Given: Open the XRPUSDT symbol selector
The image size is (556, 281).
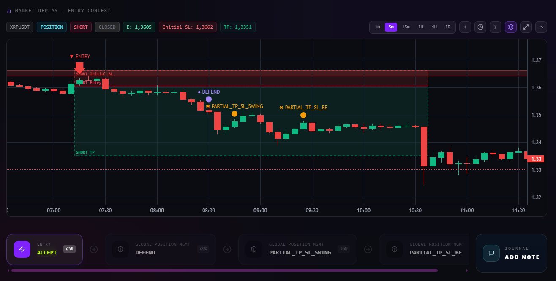Looking at the screenshot, I should coord(20,27).
